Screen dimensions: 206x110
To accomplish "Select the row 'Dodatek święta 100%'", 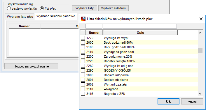I will [x=139, y=61].
